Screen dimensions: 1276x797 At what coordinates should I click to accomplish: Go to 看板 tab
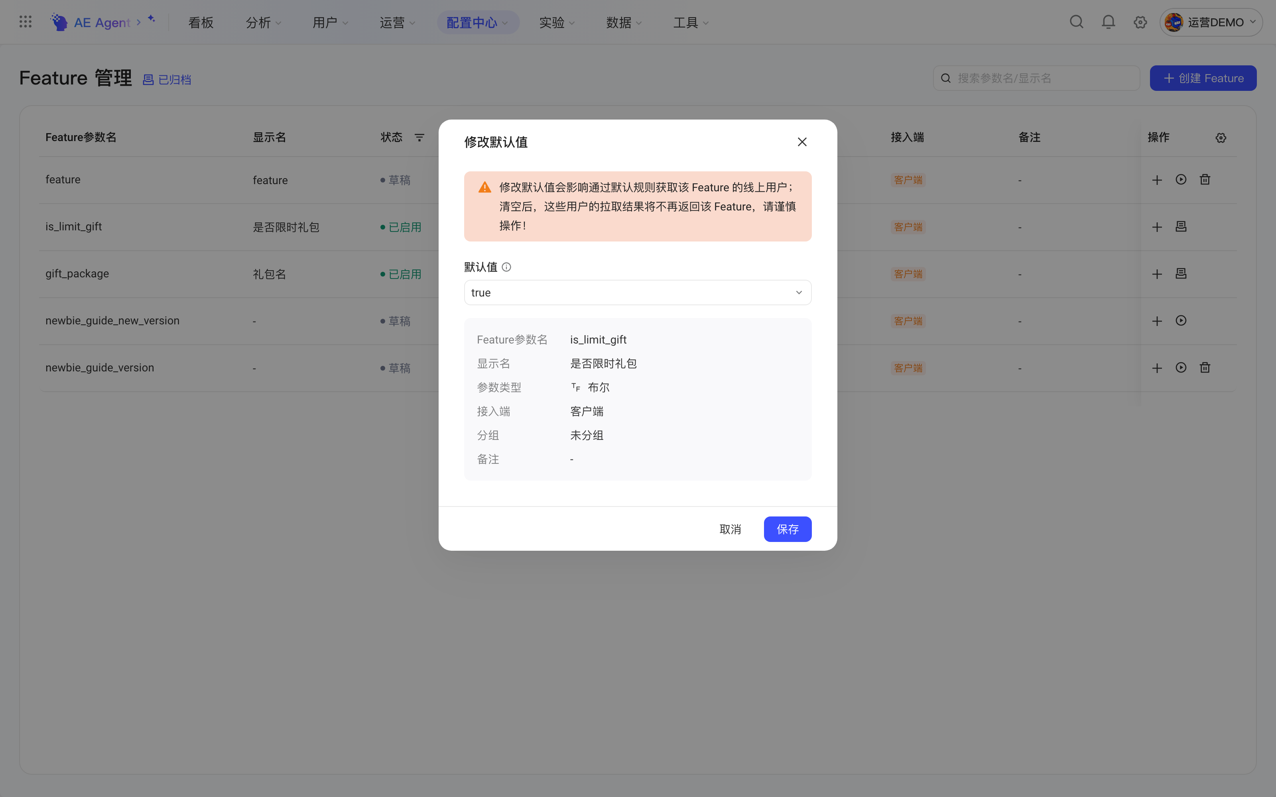pyautogui.click(x=201, y=22)
